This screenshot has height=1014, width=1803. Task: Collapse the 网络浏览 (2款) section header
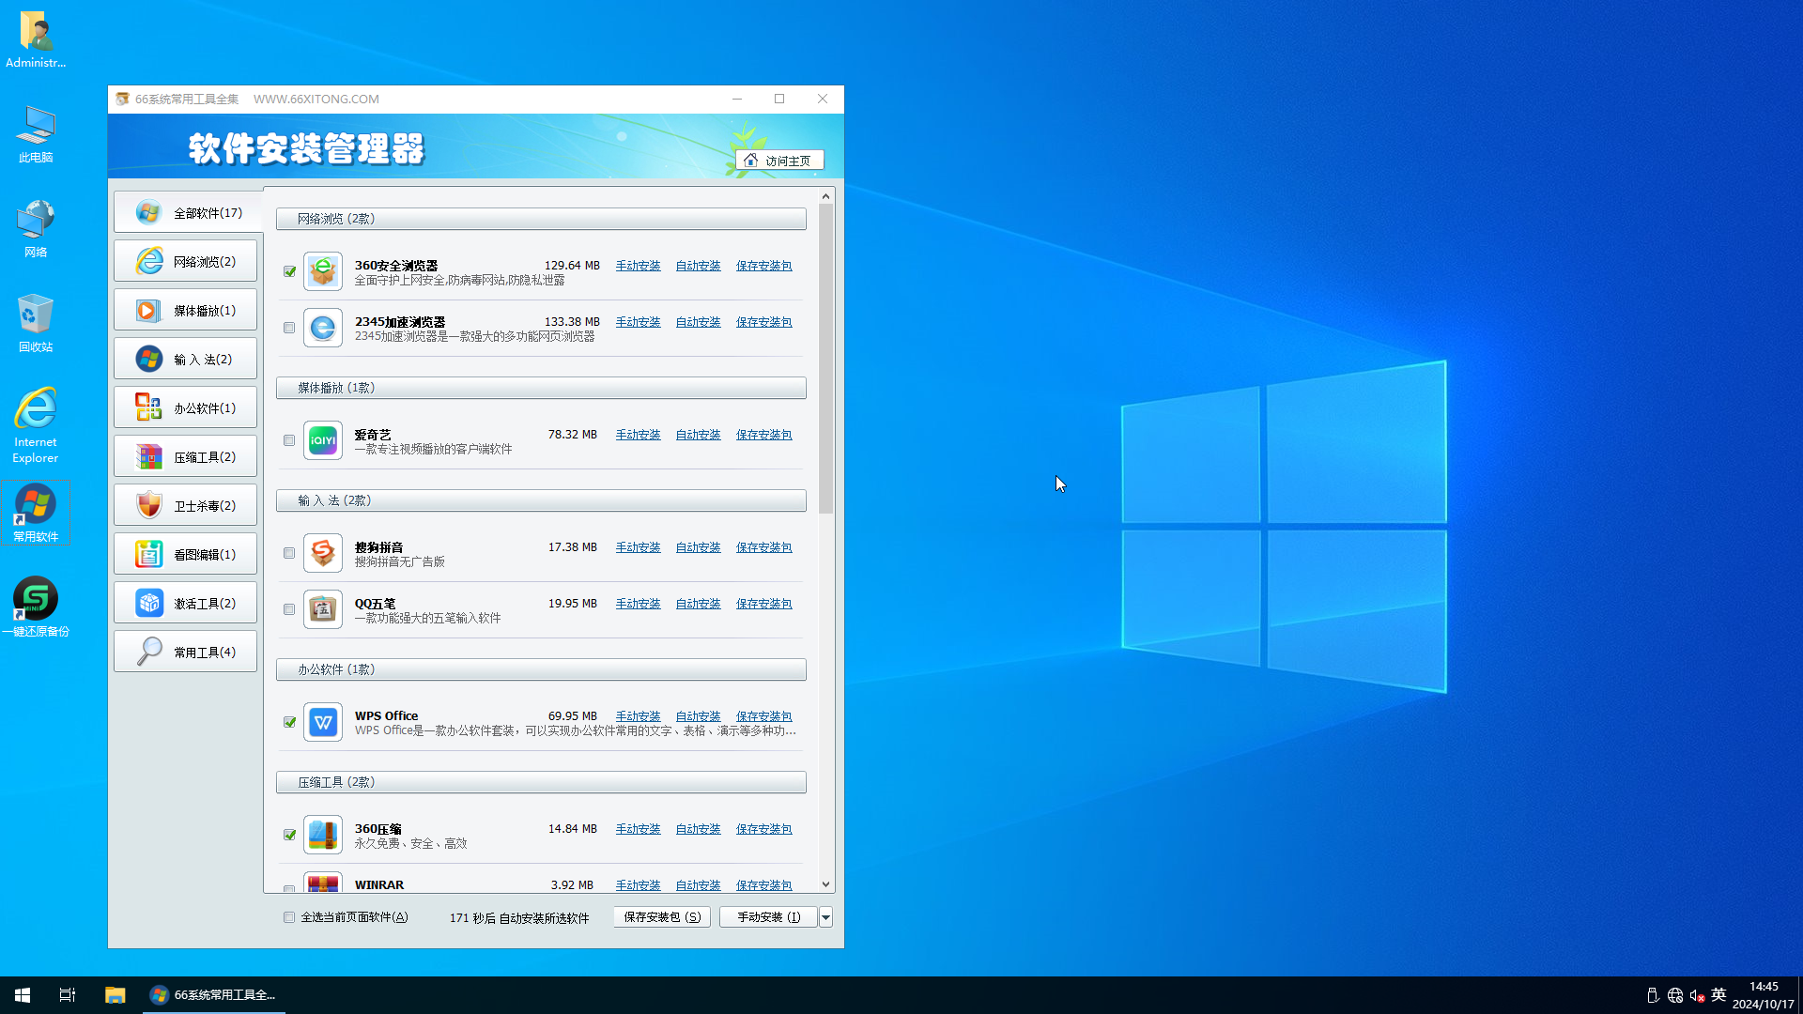point(541,219)
